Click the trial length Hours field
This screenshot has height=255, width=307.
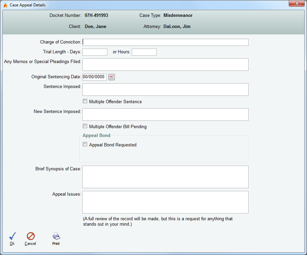pyautogui.click(x=144, y=52)
